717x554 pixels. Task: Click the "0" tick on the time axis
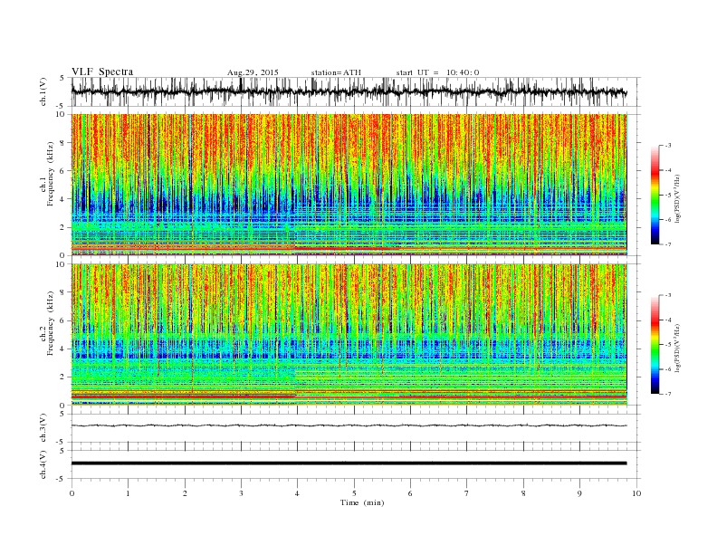72,493
